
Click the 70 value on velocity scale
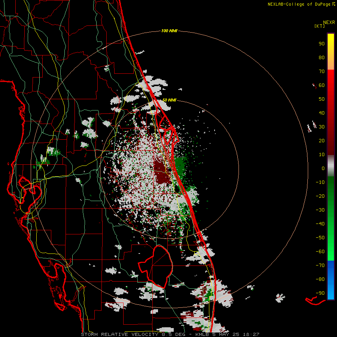pyautogui.click(x=322, y=72)
